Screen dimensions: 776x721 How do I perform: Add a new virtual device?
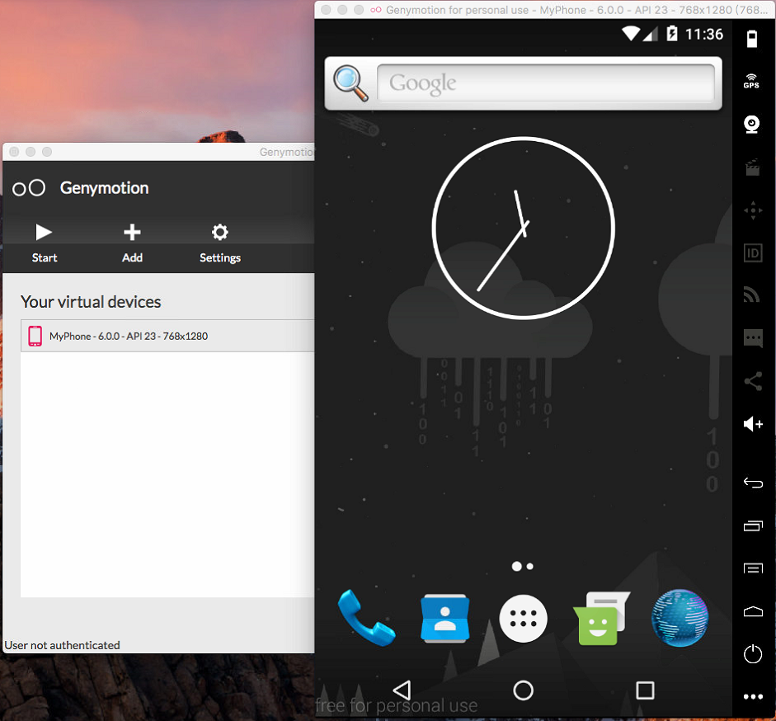tap(132, 243)
